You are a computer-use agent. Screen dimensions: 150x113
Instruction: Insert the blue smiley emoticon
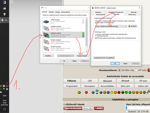(108, 92)
